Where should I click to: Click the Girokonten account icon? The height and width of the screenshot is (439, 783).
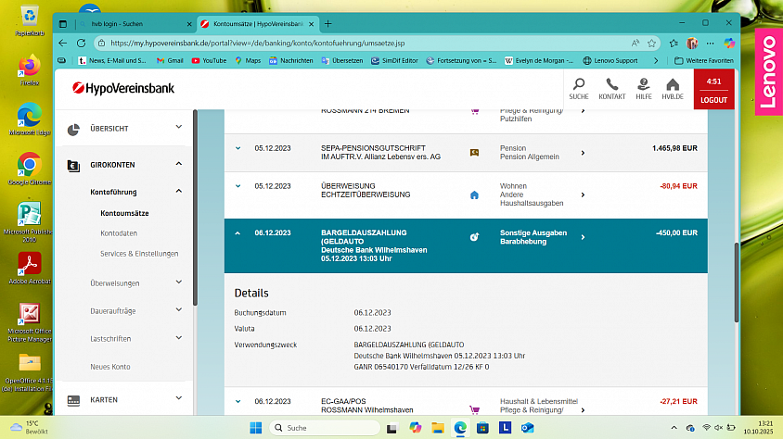tap(73, 166)
